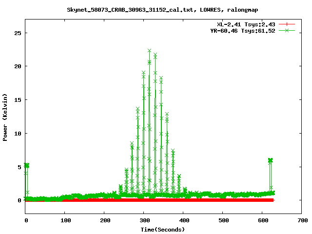Click the green legend line sample
This screenshot has width=312, height=234.
click(x=287, y=30)
